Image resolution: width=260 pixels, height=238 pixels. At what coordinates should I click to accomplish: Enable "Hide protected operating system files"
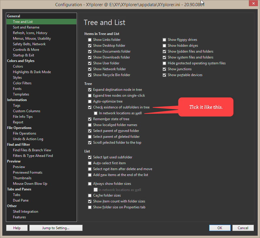click(x=164, y=63)
